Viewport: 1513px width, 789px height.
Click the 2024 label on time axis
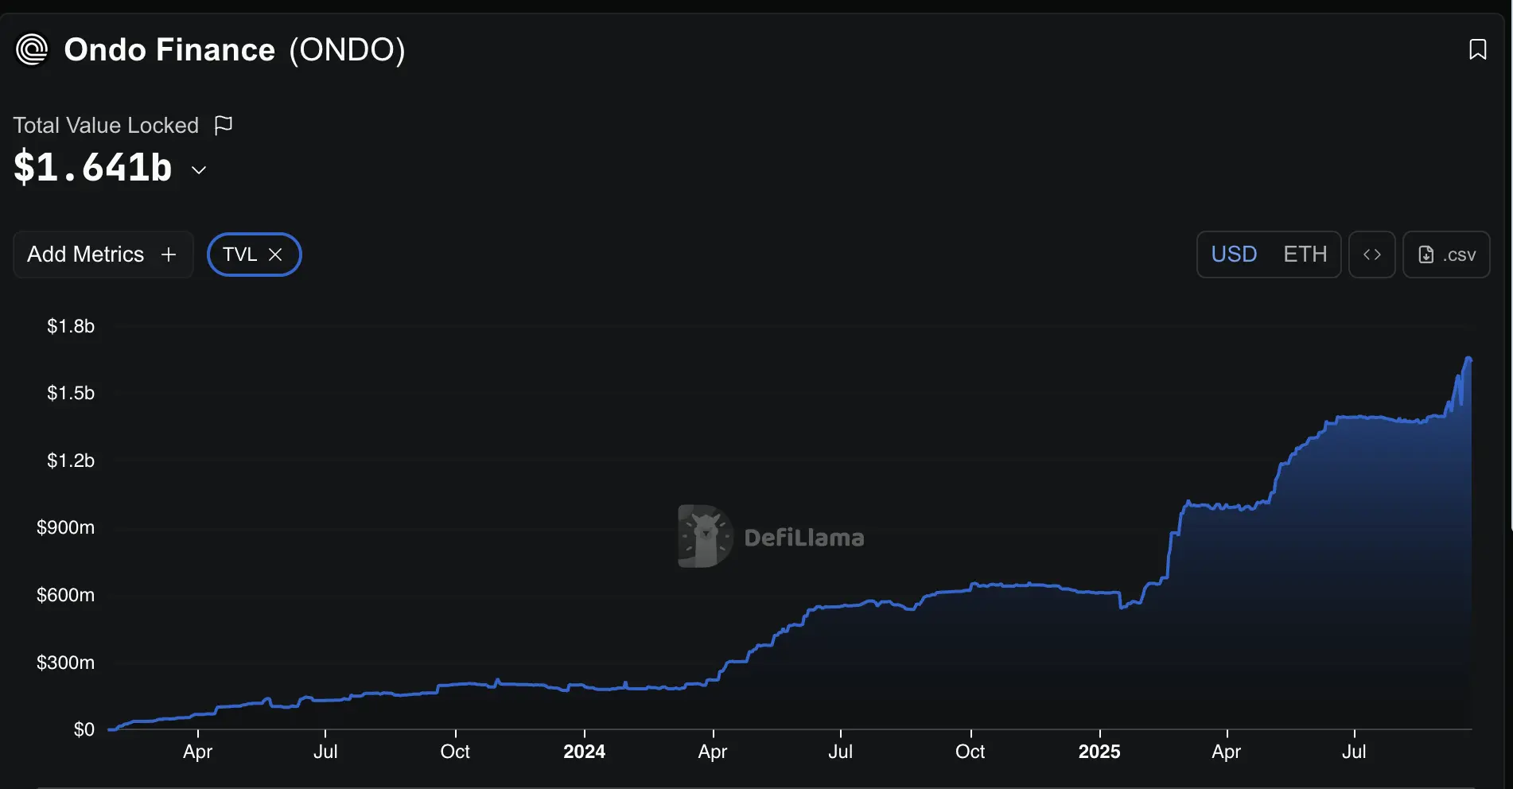(x=584, y=752)
